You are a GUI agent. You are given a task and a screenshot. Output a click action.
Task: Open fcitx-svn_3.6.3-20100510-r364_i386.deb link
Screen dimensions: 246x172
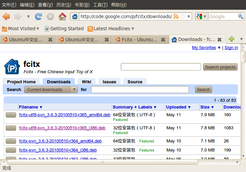(x=58, y=150)
